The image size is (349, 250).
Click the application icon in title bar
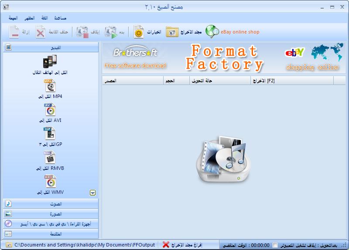(6, 7)
